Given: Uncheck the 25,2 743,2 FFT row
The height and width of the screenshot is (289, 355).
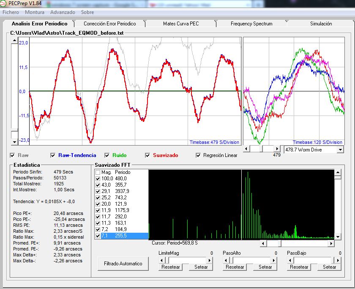Looking at the screenshot, I should point(98,198).
